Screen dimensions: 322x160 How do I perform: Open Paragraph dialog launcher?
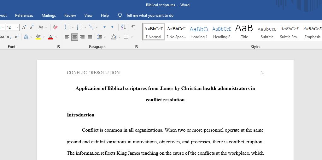pos(137,47)
